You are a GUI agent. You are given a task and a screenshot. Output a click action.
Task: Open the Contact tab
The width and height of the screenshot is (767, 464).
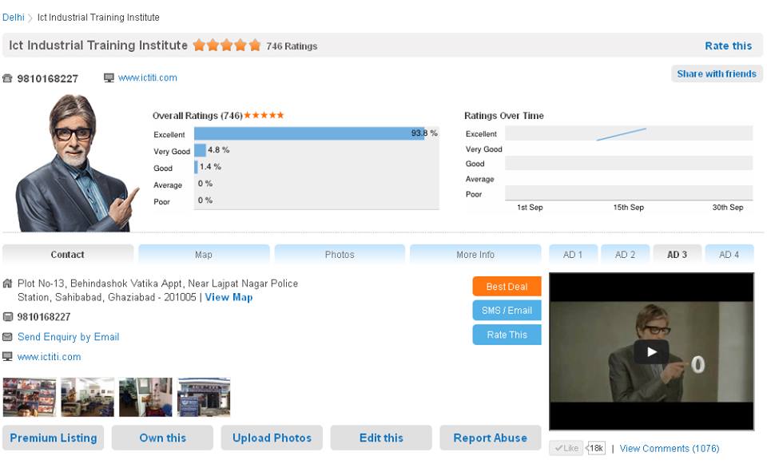click(67, 254)
